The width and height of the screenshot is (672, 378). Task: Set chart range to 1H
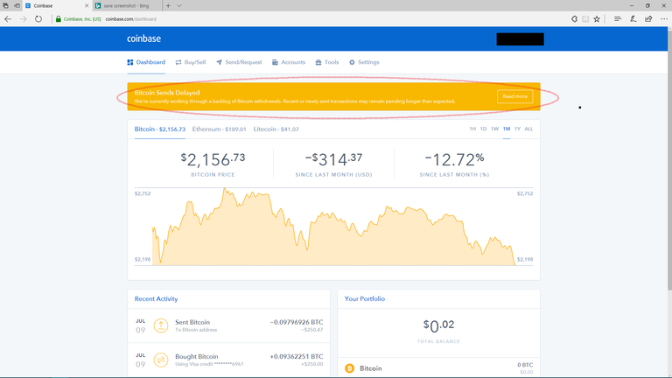pyautogui.click(x=472, y=129)
